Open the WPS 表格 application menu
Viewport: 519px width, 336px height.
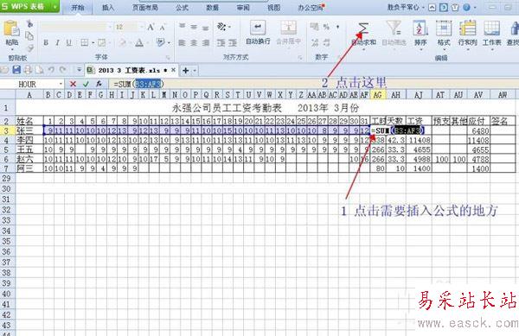(29, 6)
